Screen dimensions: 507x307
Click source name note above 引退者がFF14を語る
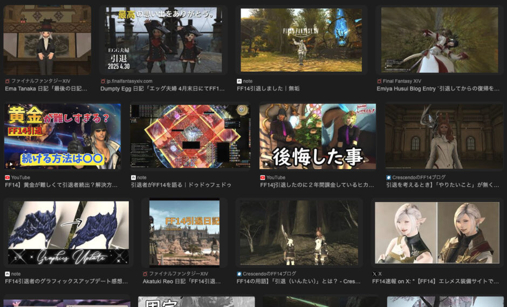click(x=142, y=178)
